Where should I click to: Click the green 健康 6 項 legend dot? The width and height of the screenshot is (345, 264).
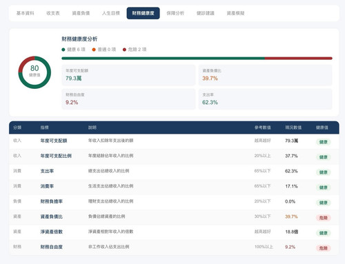point(63,50)
